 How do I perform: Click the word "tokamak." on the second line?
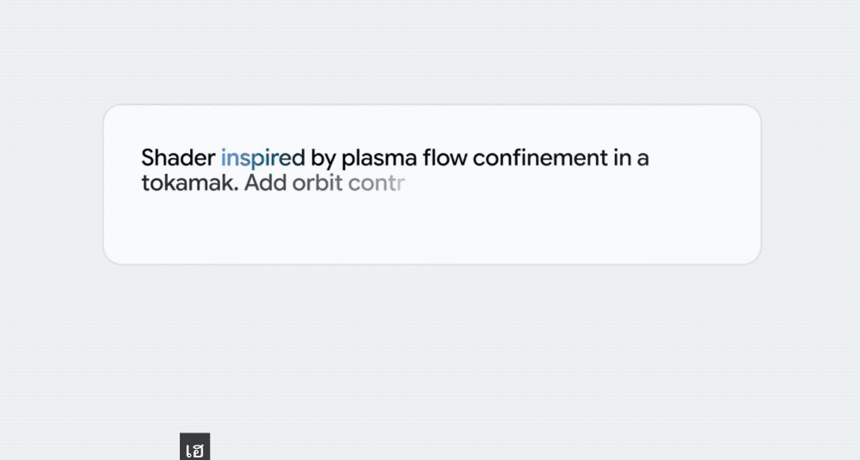tap(189, 183)
